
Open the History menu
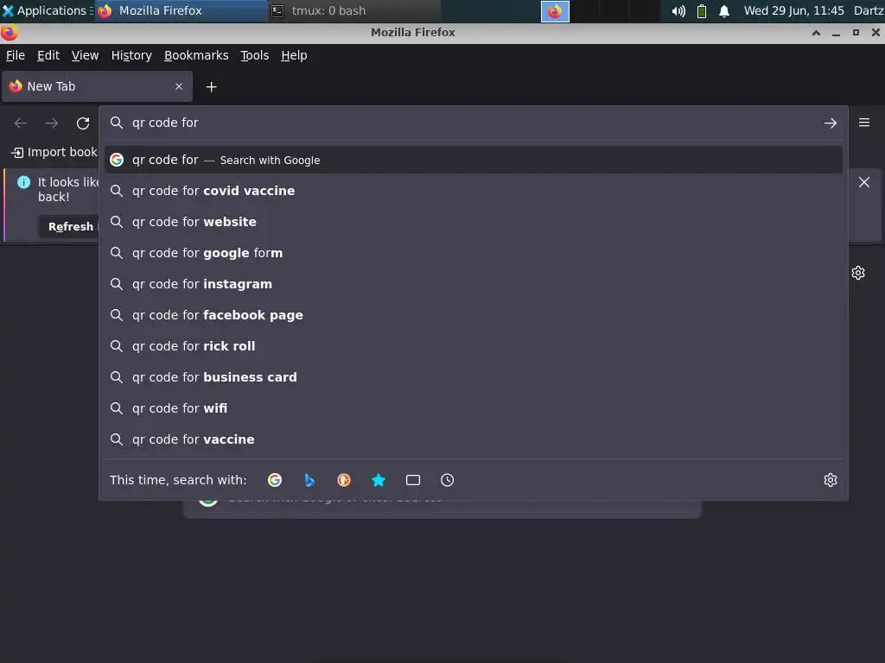131,55
